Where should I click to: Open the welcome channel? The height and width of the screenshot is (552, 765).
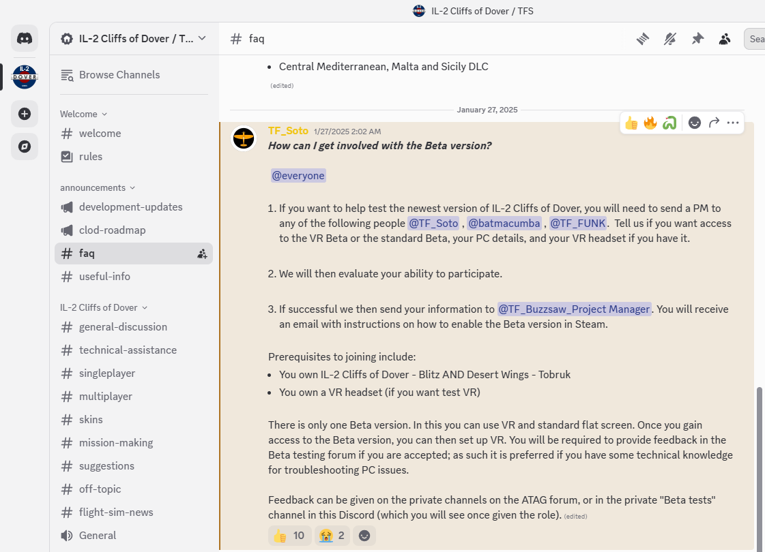click(x=134, y=134)
